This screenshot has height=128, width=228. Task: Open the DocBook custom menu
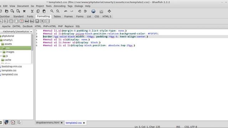pos(28,26)
